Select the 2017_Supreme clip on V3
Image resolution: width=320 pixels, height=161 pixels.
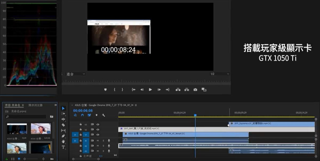coord(272,124)
